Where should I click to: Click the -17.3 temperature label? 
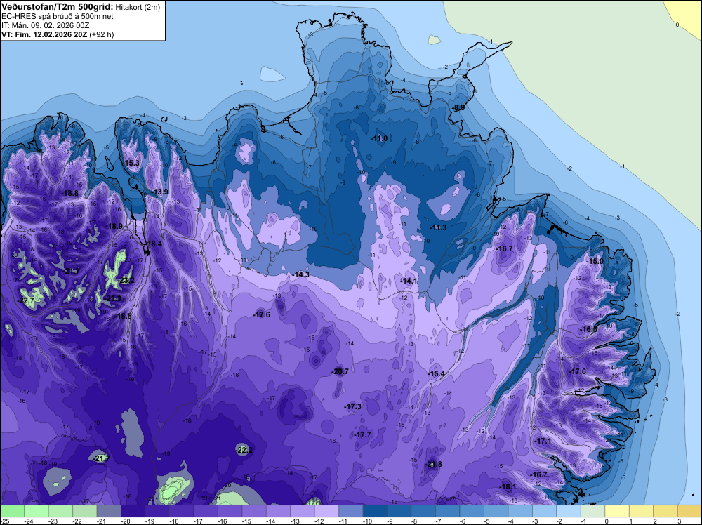coord(353,406)
